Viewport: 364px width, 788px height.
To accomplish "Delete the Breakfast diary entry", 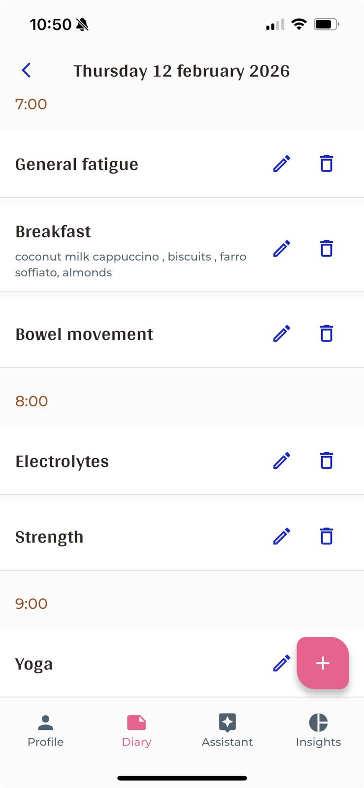I will pyautogui.click(x=327, y=249).
